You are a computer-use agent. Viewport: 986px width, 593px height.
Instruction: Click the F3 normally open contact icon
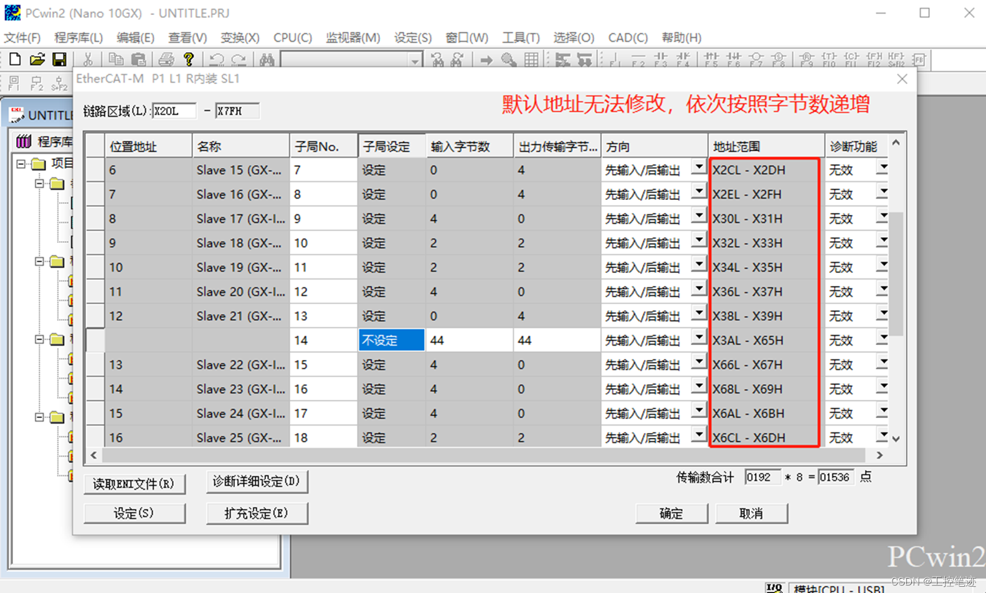tap(660, 60)
